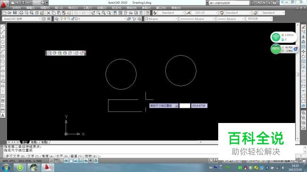Open the Properties palette icon
Image resolution: width=307 pixels, height=172 pixels.
pos(115,13)
